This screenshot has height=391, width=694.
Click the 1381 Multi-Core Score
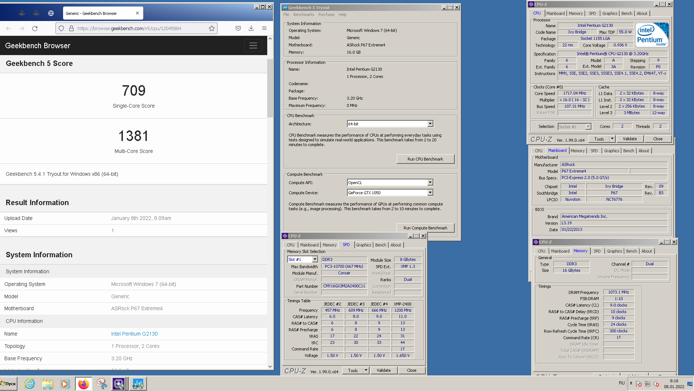point(134,136)
